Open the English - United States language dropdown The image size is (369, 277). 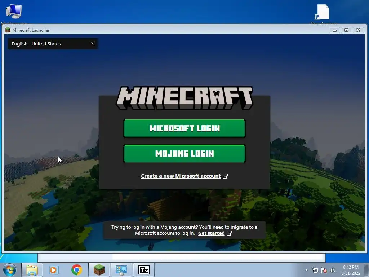coord(53,44)
